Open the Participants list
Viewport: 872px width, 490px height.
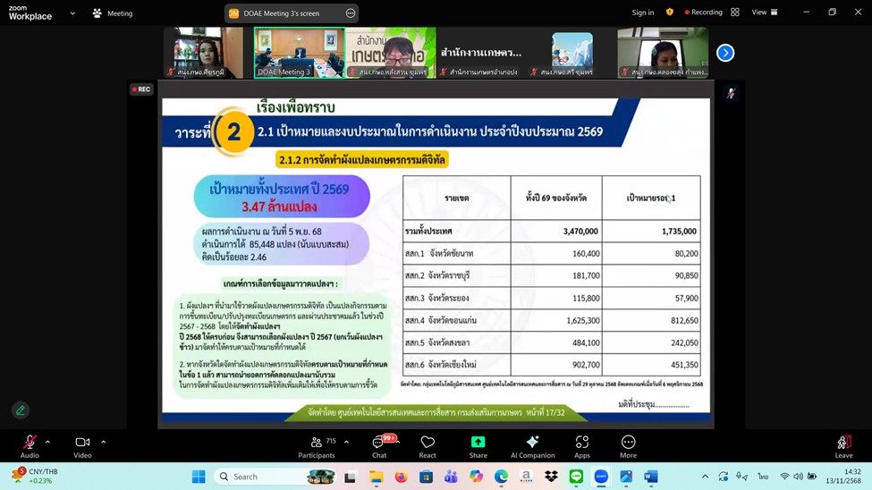[317, 444]
